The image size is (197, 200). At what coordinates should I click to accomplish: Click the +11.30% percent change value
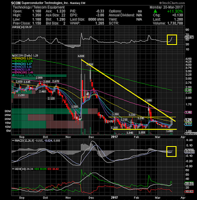click(175, 11)
